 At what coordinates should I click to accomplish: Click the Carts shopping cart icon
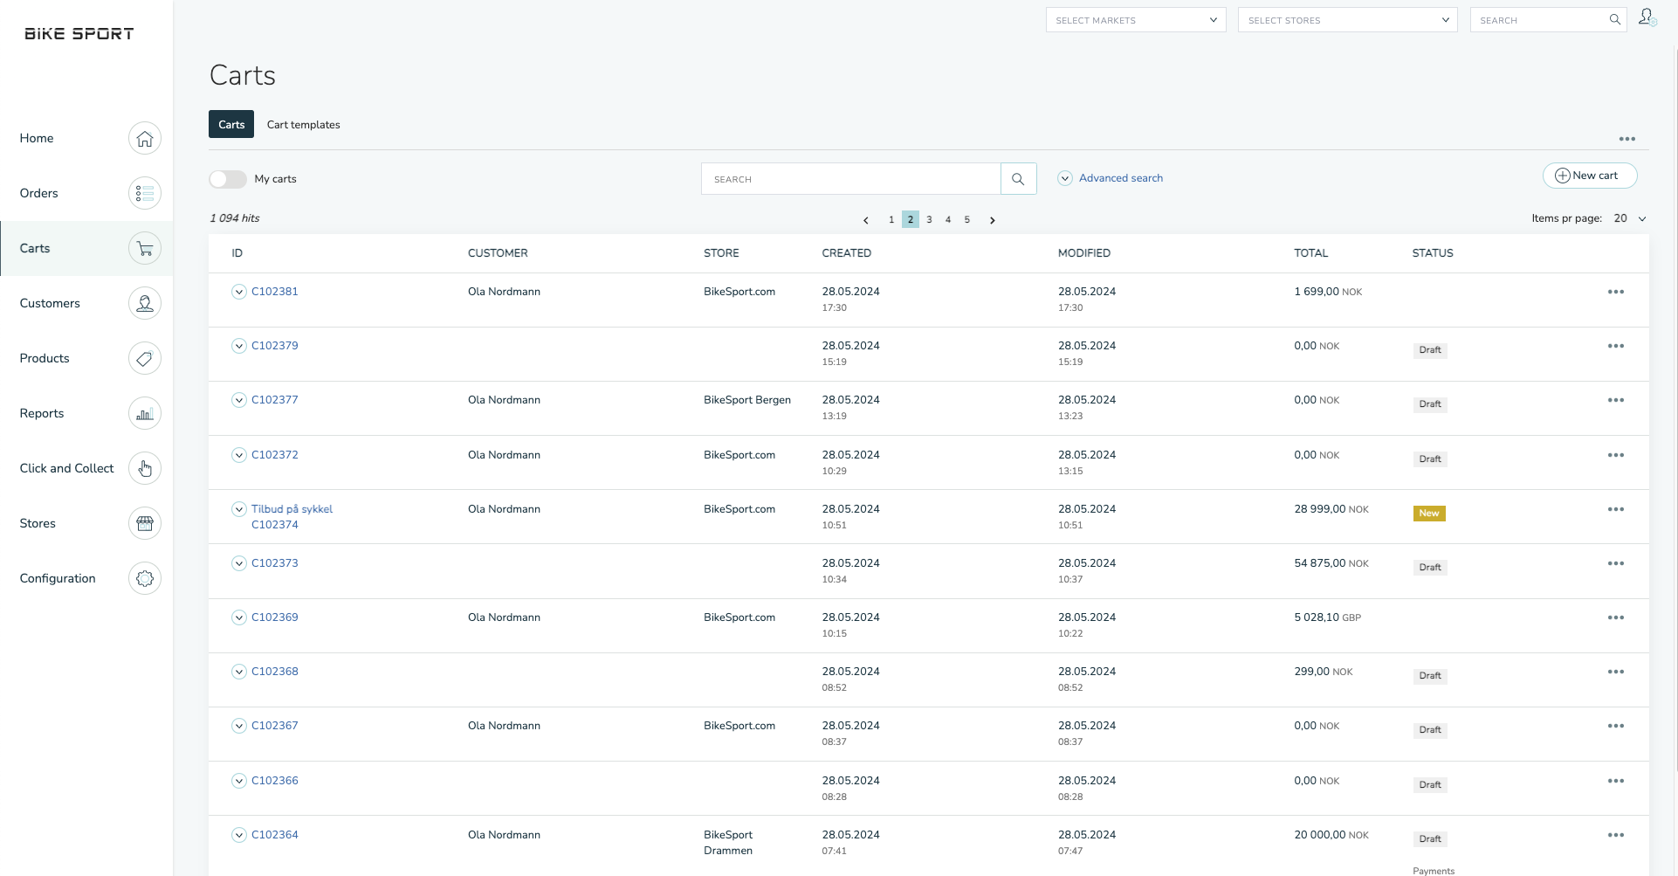145,248
